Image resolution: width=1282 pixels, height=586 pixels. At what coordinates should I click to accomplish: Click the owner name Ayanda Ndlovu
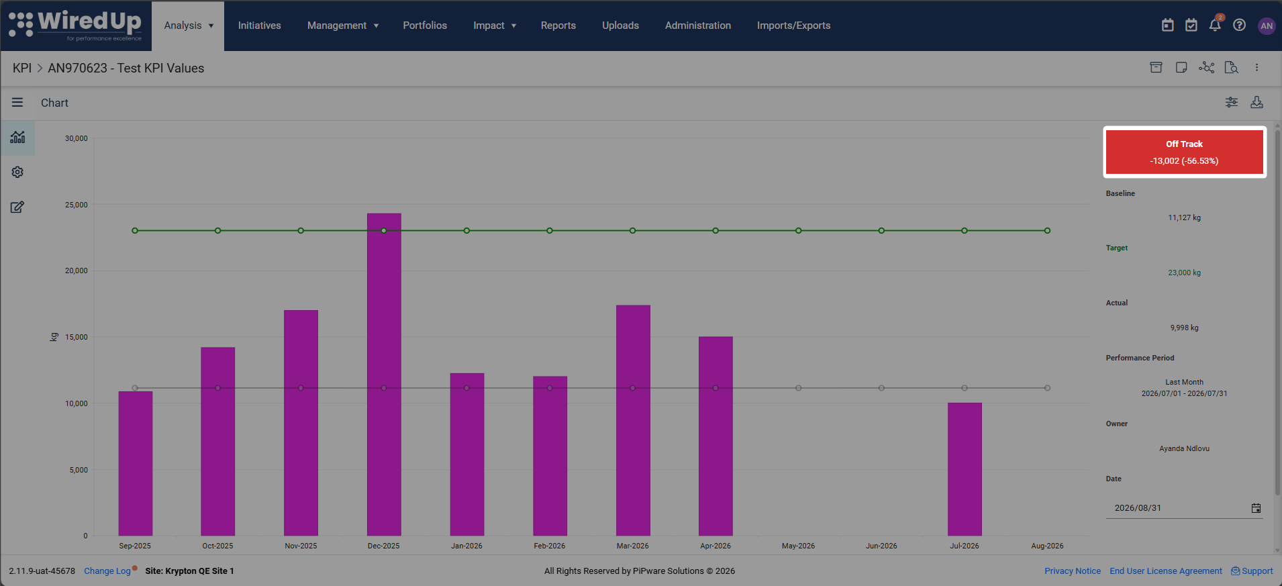1184,448
